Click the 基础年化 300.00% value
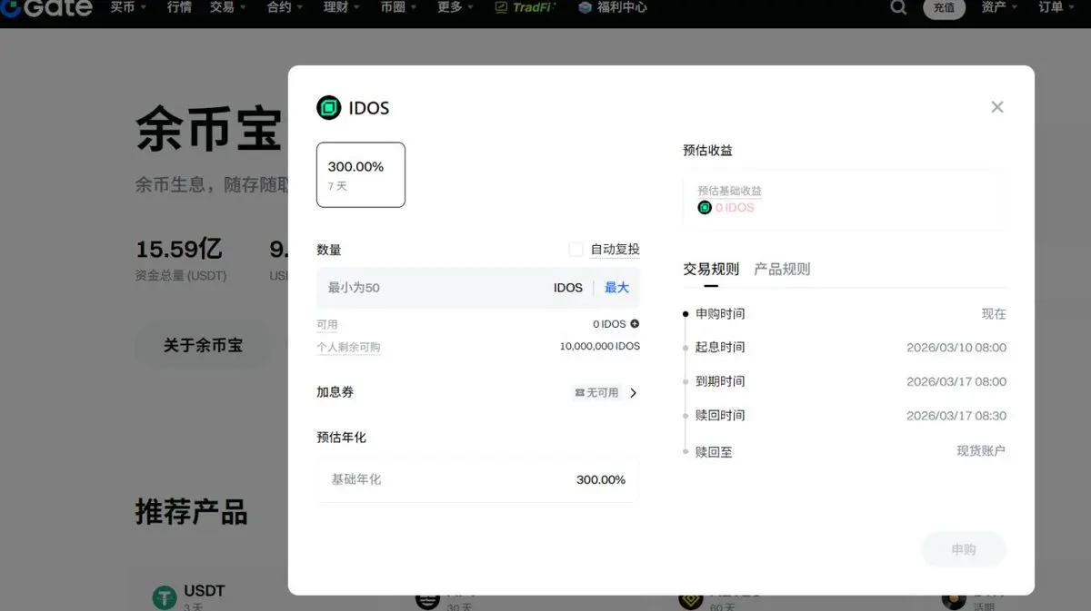The width and height of the screenshot is (1091, 611). [x=601, y=479]
